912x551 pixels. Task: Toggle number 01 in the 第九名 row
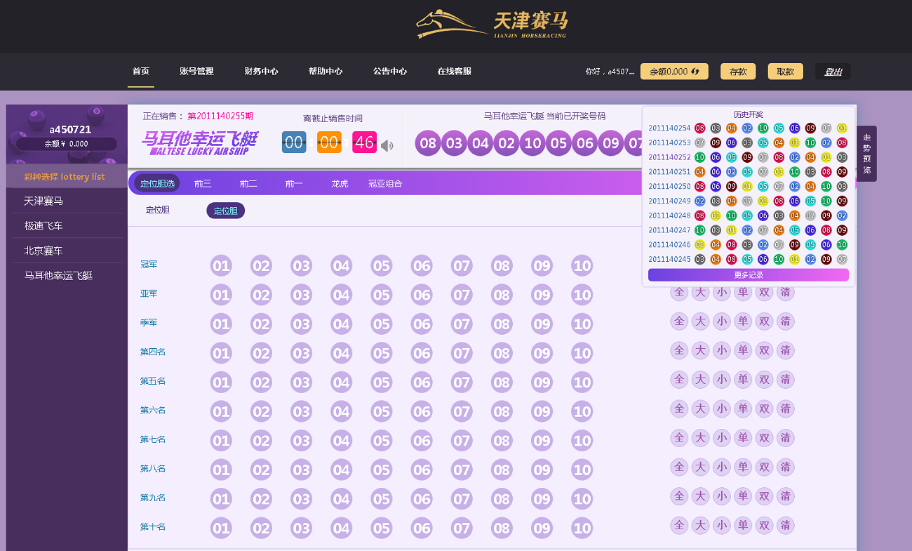point(221,499)
